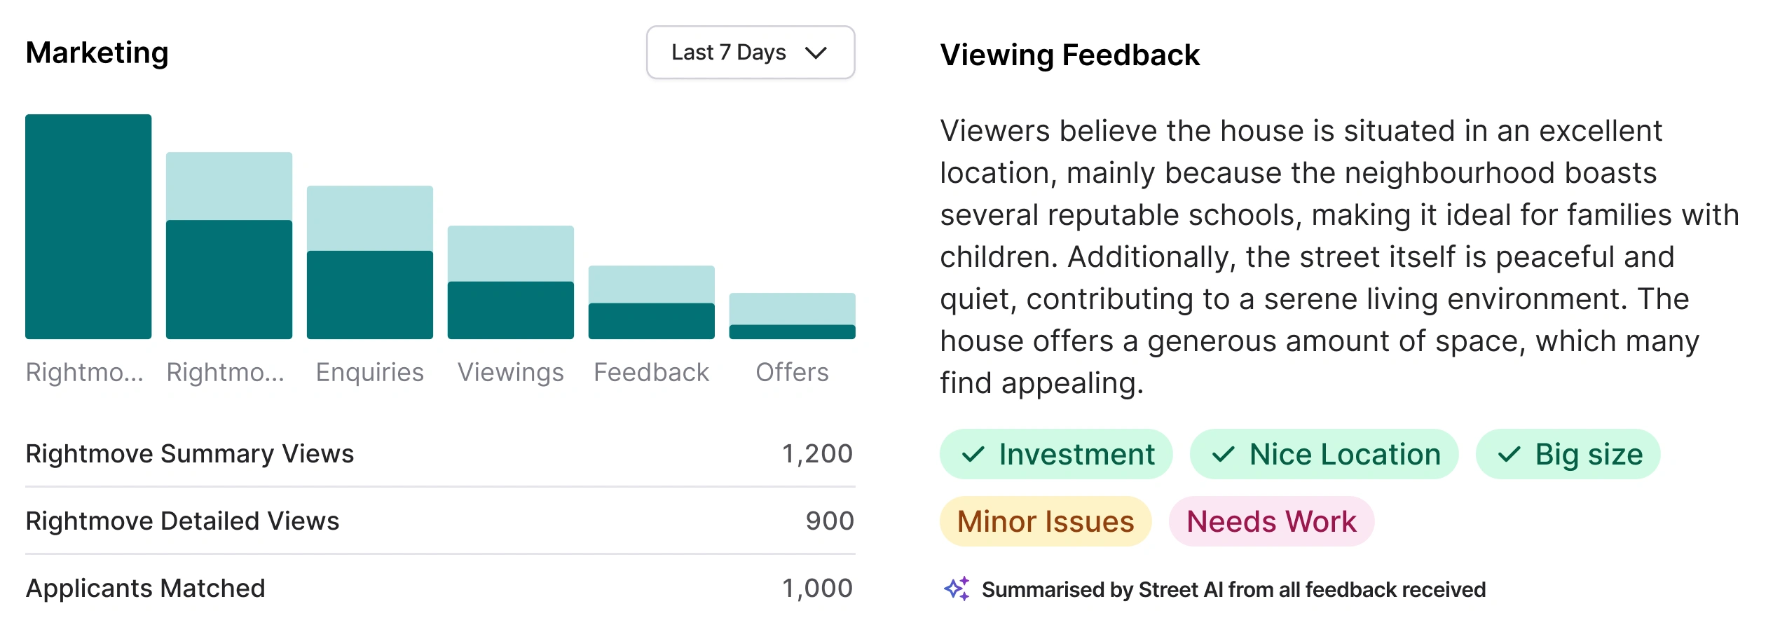
Task: Select the Needs Work tag
Action: [x=1271, y=521]
